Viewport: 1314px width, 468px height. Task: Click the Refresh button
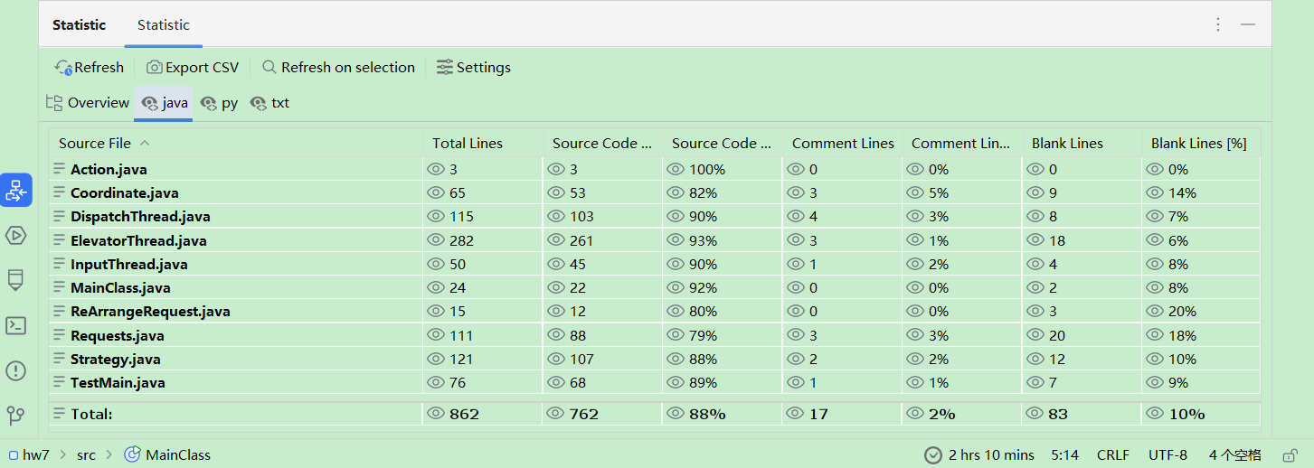tap(90, 68)
